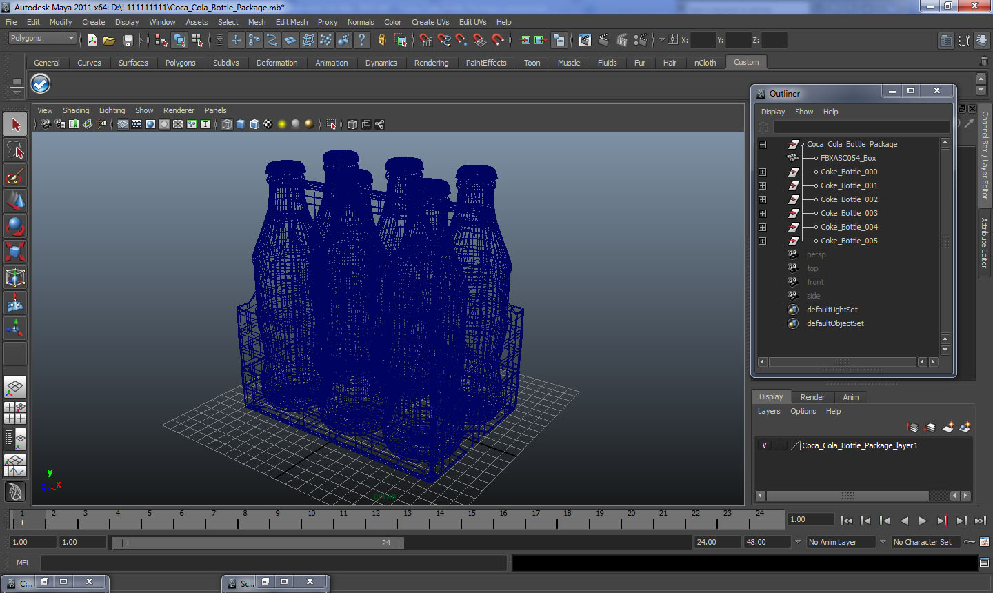Go to end of playback range
This screenshot has height=593, width=993.
coord(981,521)
